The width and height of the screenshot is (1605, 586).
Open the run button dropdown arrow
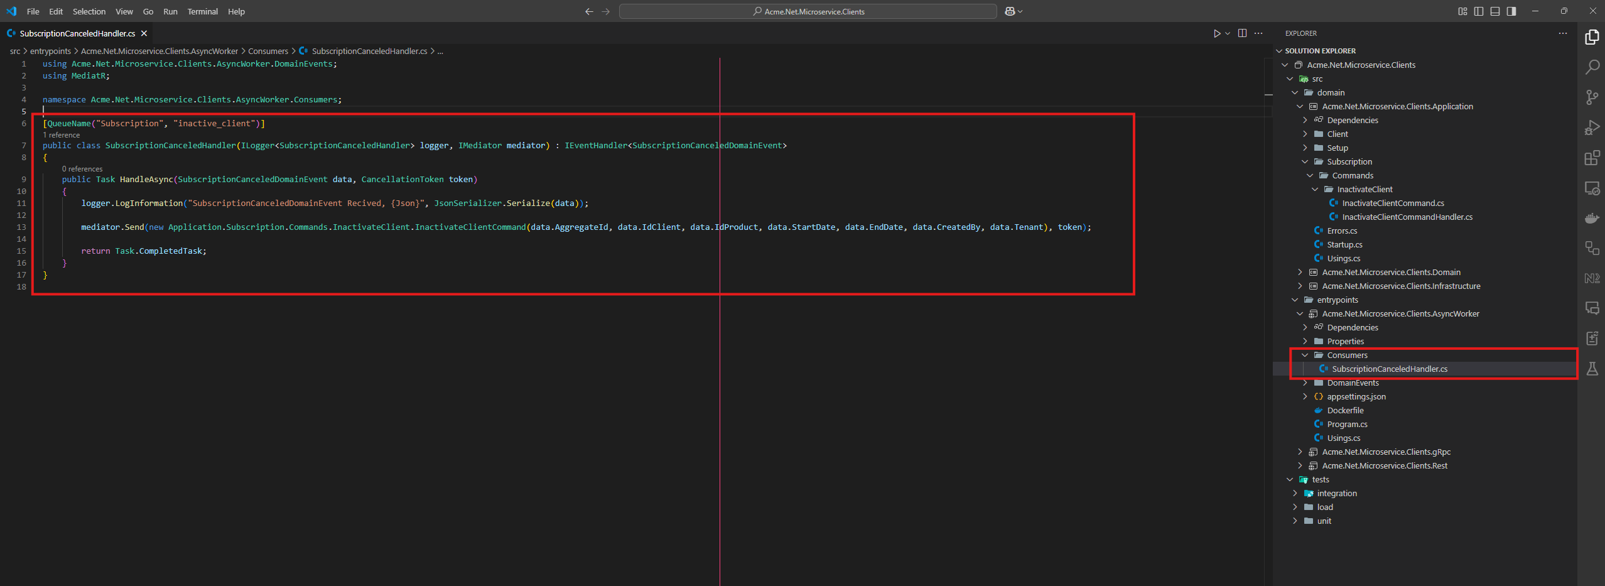point(1228,33)
